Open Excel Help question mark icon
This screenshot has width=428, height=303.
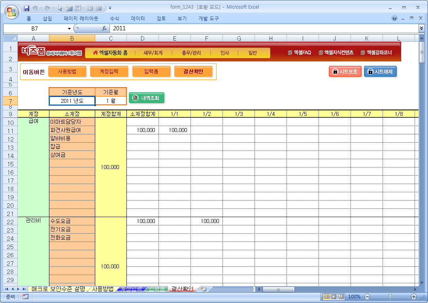tap(394, 19)
